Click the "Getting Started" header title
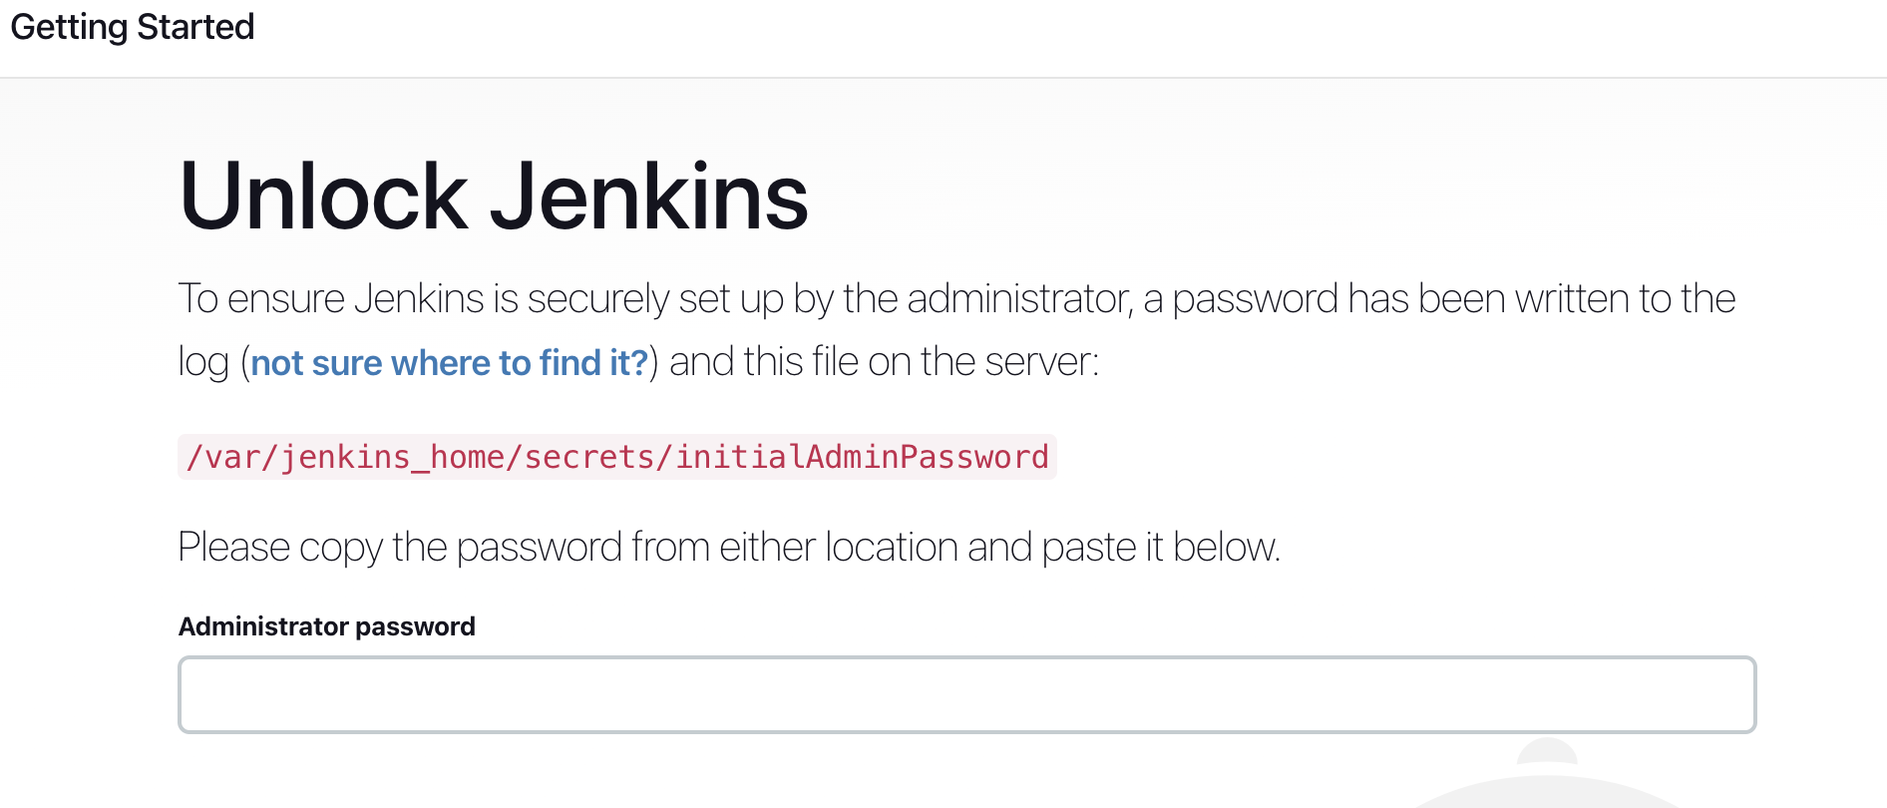 pos(133,27)
